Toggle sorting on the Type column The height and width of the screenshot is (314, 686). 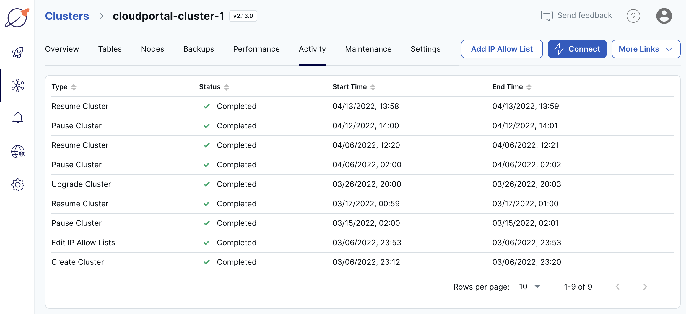74,87
